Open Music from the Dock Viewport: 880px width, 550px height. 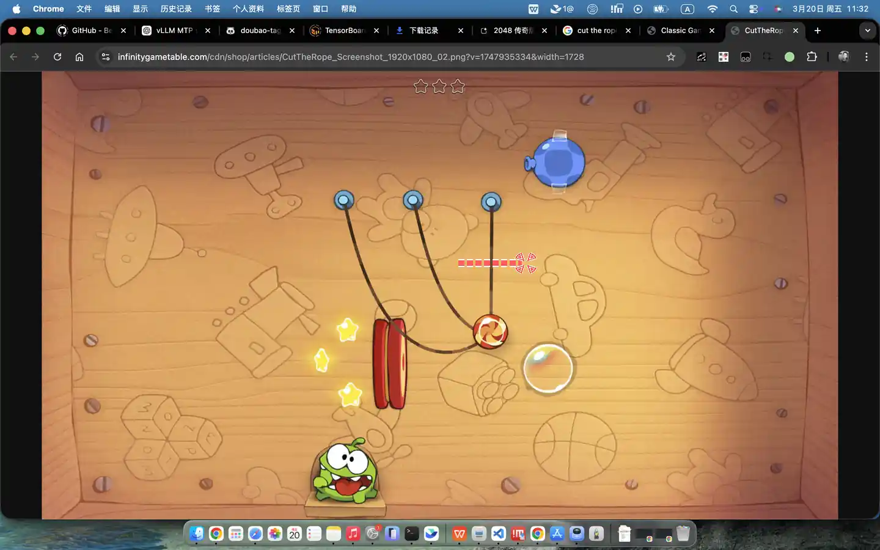click(353, 533)
